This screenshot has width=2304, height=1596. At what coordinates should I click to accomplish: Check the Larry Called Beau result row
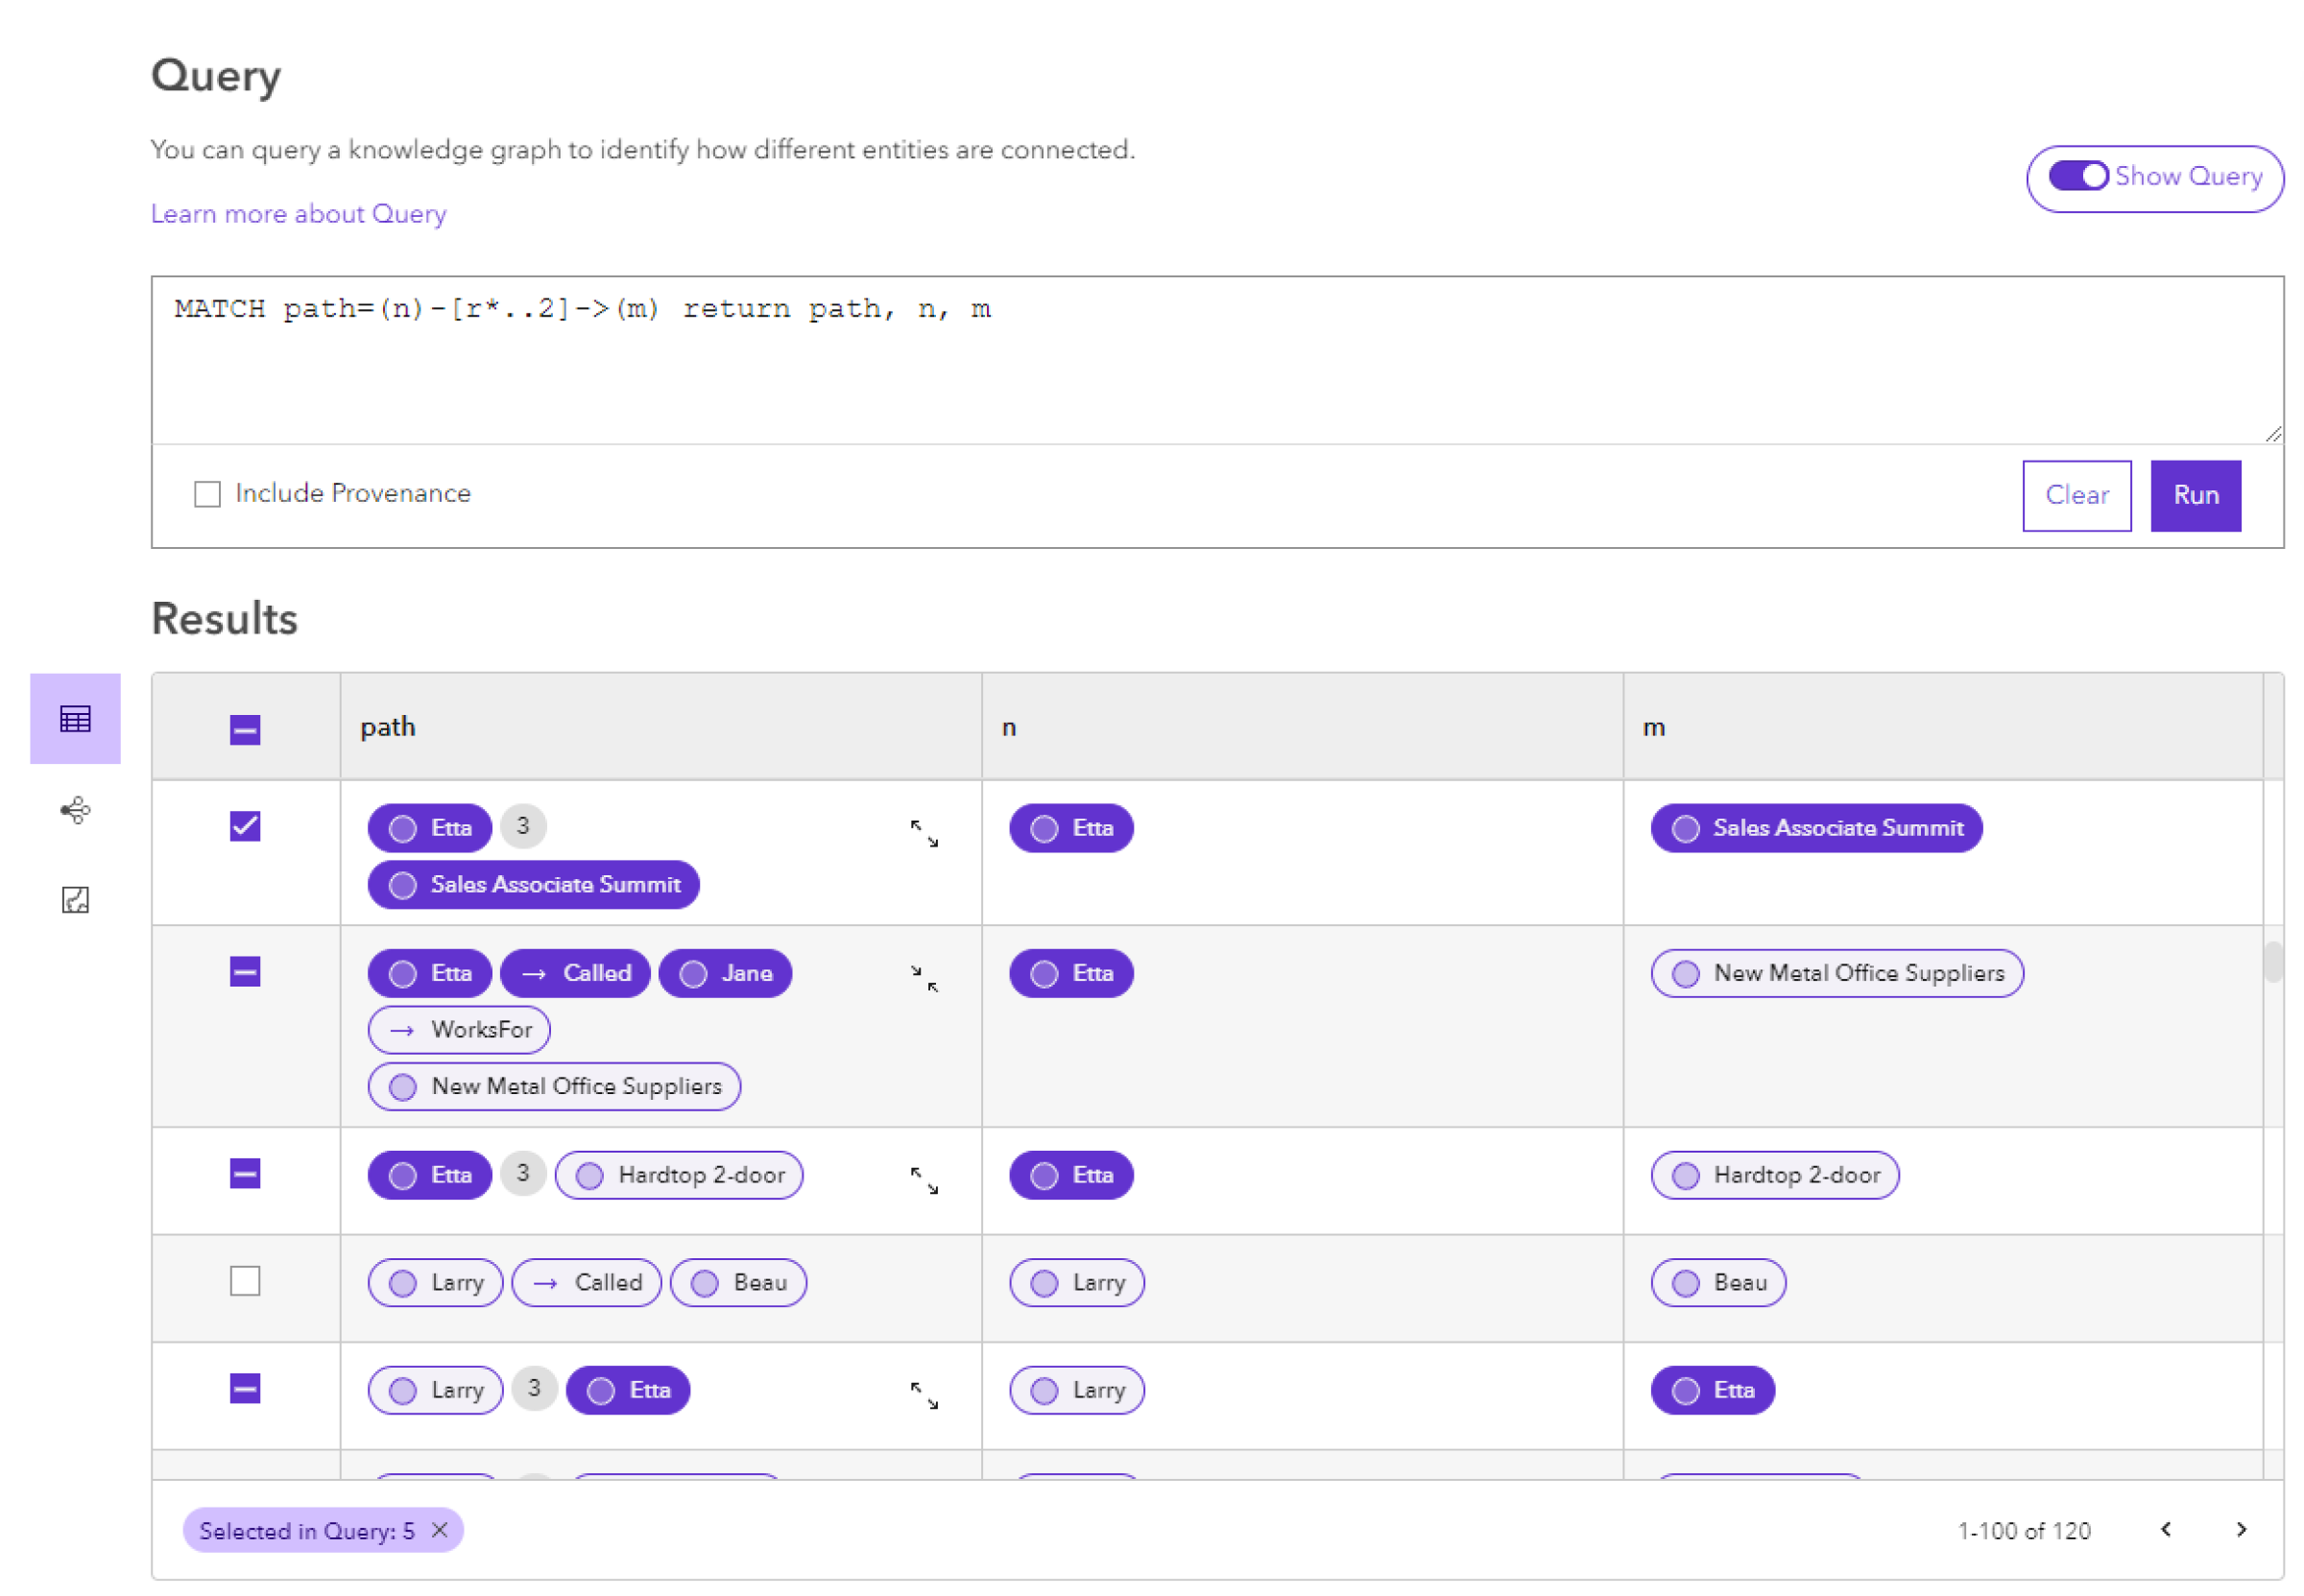coord(245,1283)
